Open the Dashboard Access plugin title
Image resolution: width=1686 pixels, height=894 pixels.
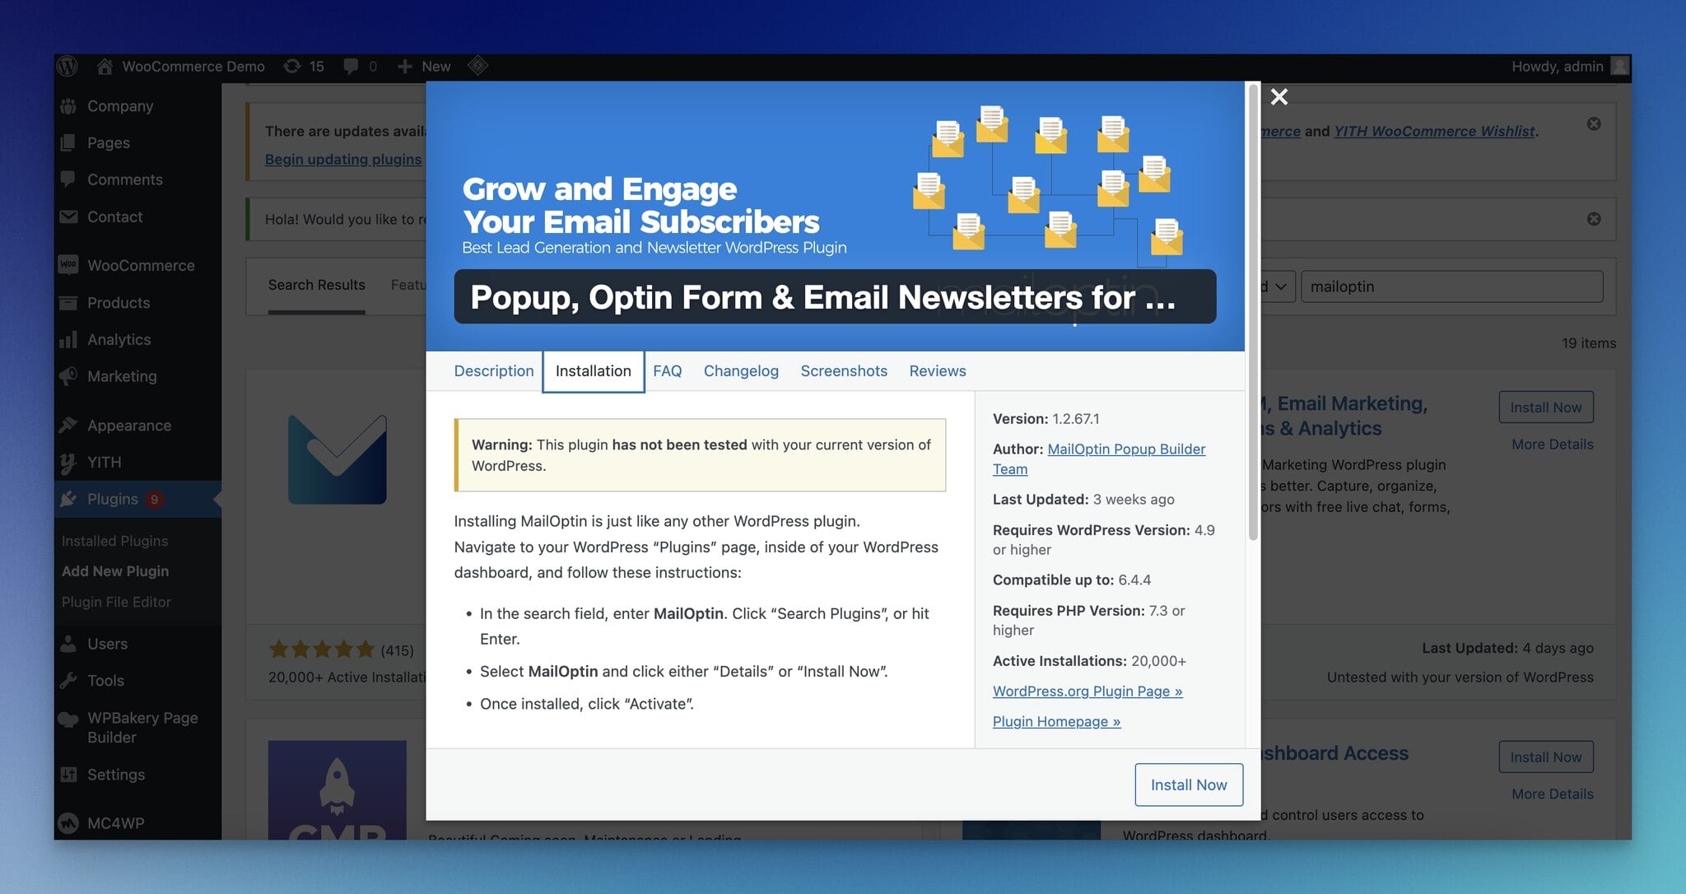click(1335, 753)
